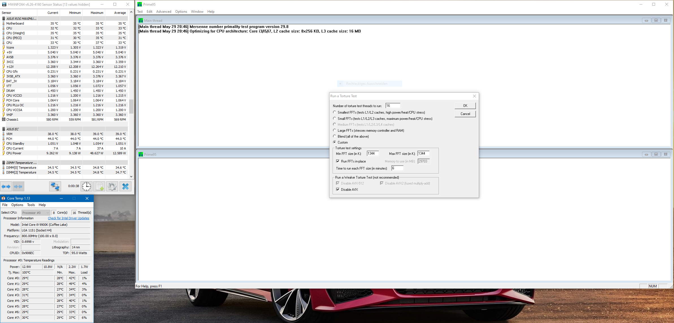Start logging with the spreadsheet plus icon

tap(99, 187)
